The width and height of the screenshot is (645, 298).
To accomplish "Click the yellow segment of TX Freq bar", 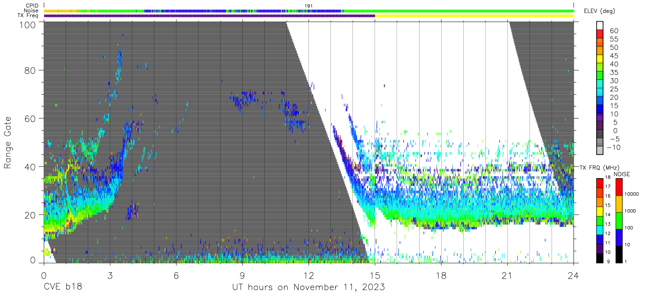I will 474,16.
